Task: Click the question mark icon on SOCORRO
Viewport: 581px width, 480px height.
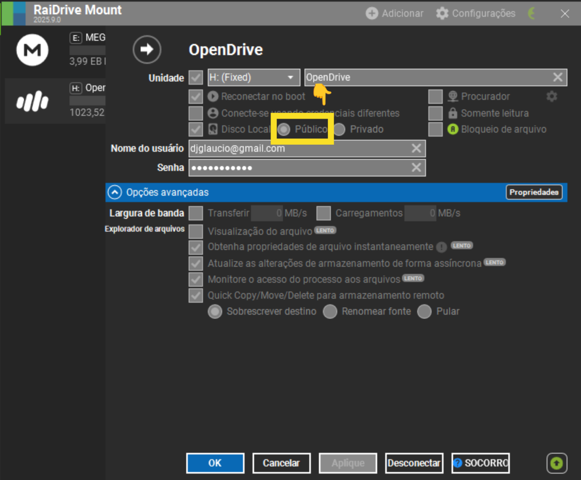Action: point(458,463)
